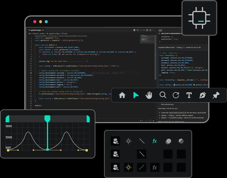Viewport: 227px width, 178px height.
Task: Select the teal arrow pointer tool
Action: (136, 95)
